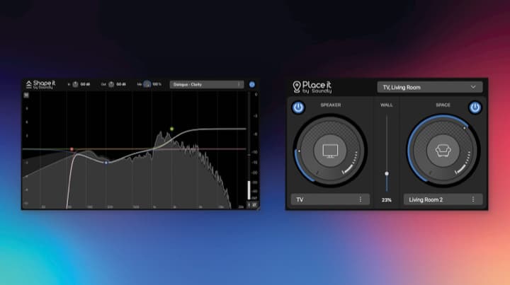Toggle the Speaker power button in Place it
This screenshot has height=285, width=510.
pos(298,107)
